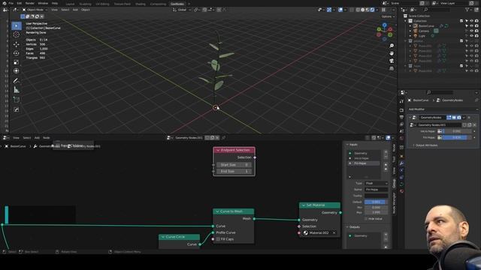
Task: Toggle render camera icon for Collection
Action: (476, 21)
